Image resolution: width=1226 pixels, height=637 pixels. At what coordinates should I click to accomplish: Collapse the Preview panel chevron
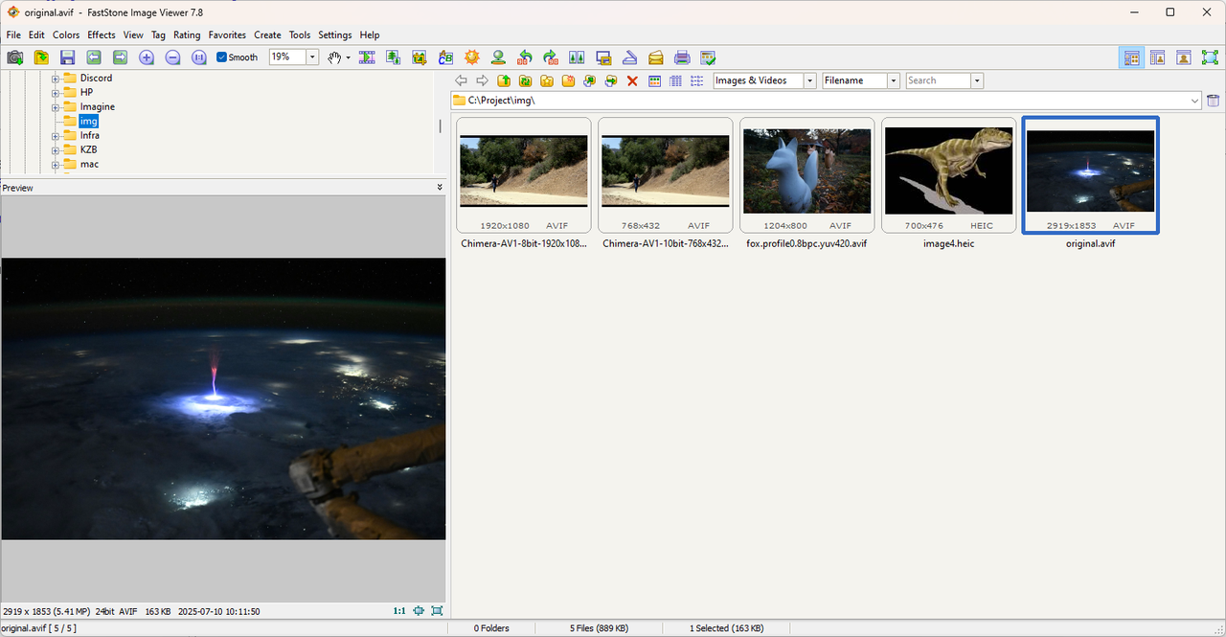point(440,188)
